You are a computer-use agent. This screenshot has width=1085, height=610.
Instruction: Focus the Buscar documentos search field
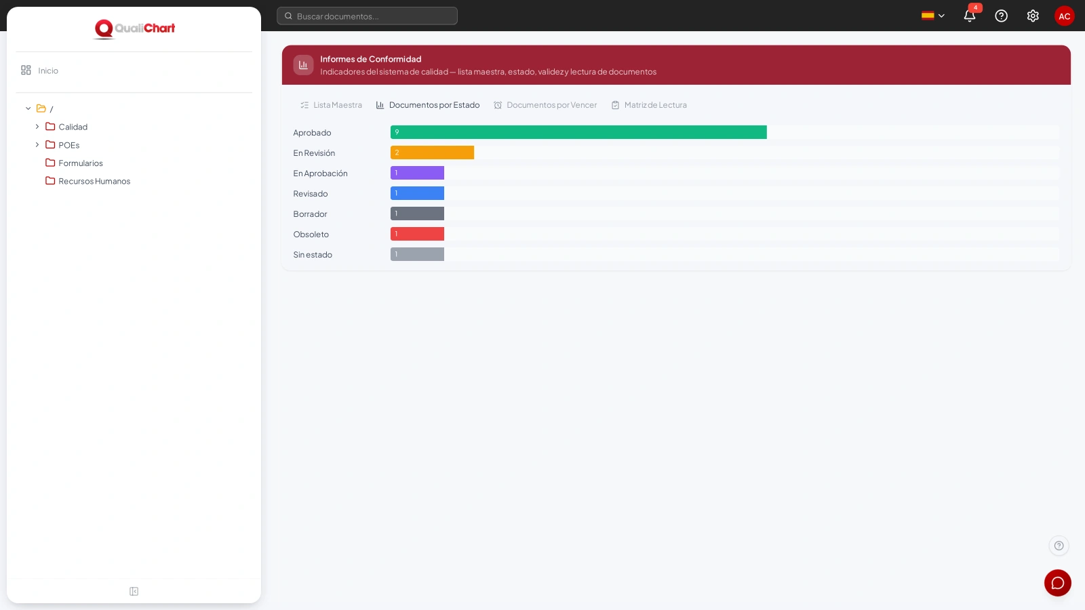367,16
